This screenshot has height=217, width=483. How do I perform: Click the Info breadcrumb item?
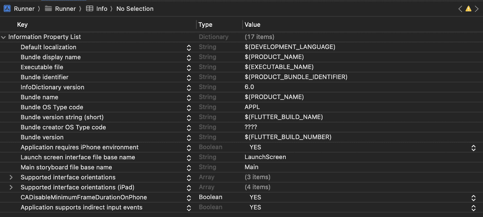pos(101,8)
